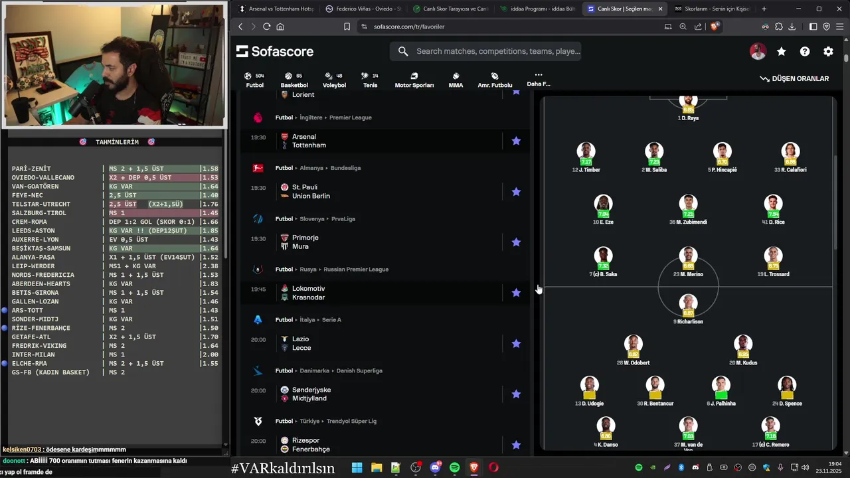Viewport: 850px width, 478px height.
Task: Switch to Arsenal vs Tottenham browser tab
Action: point(275,9)
